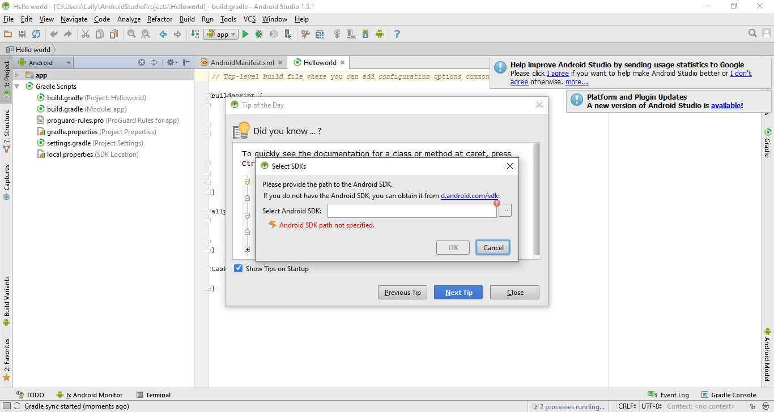Click Cancel in Select SDKs dialog
The width and height of the screenshot is (774, 412).
(x=493, y=247)
